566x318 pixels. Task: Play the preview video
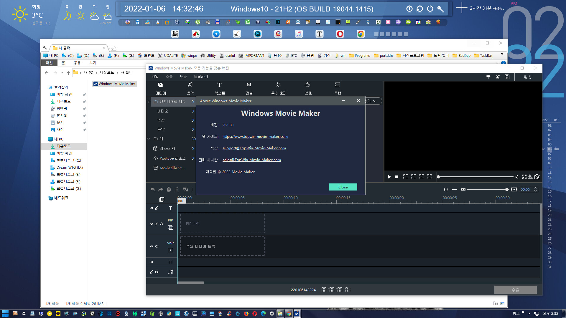pyautogui.click(x=389, y=177)
